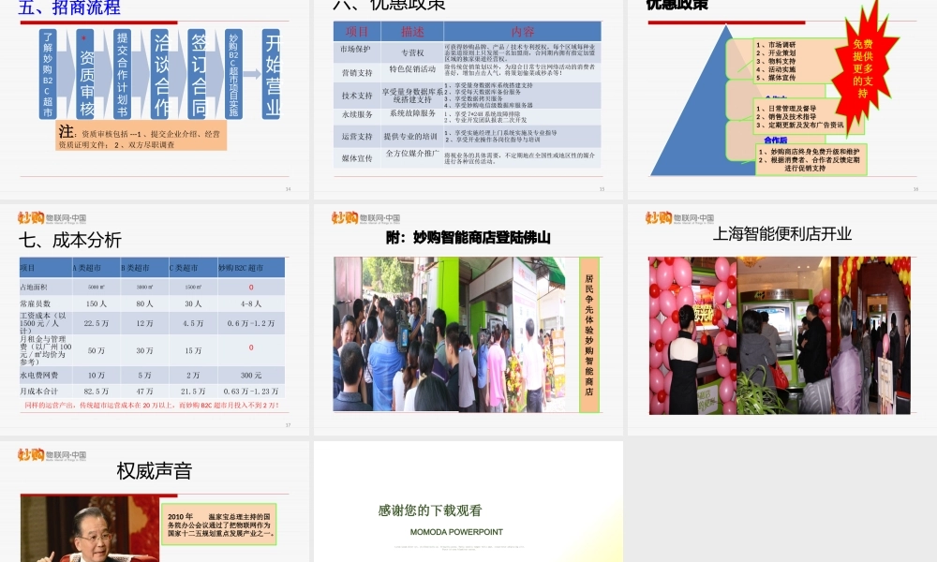Click the MOMODA POWERPOINT text
Screen dimensions: 937x562
[456, 531]
